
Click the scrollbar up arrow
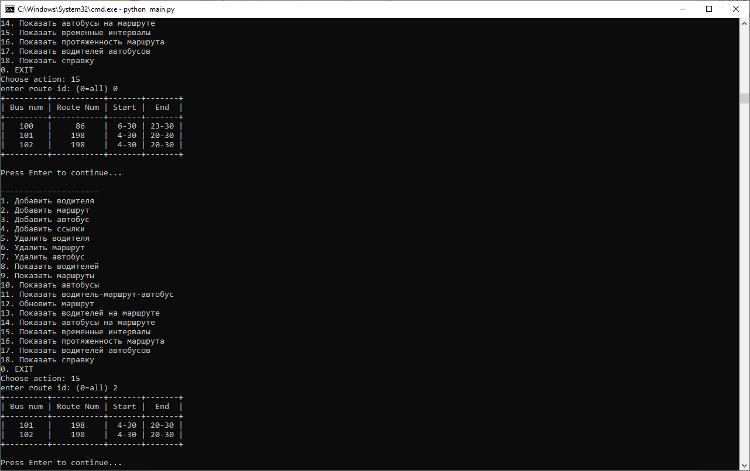744,23
